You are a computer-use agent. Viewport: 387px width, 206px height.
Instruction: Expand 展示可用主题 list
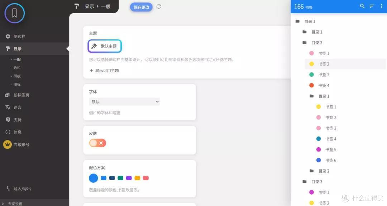pos(104,71)
